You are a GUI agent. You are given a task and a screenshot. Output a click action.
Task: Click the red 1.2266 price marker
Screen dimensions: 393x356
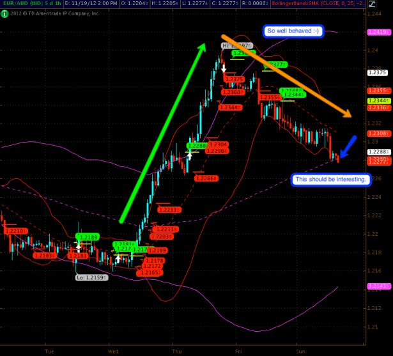[204, 178]
